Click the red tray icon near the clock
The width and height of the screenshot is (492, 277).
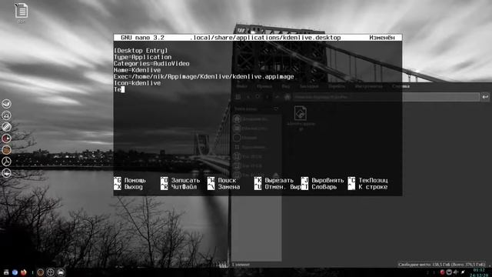pyautogui.click(x=443, y=272)
